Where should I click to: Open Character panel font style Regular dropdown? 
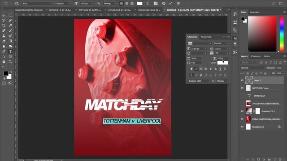[221, 43]
